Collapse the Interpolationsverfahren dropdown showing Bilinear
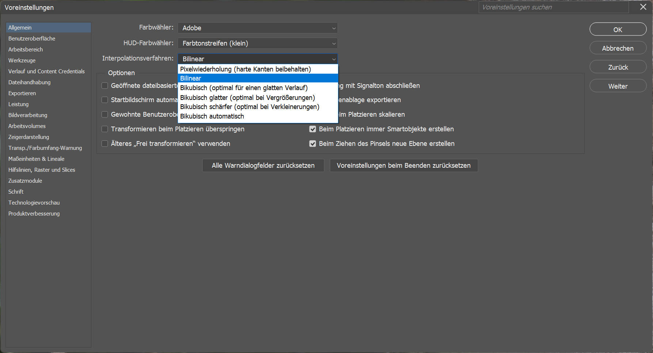This screenshot has height=353, width=653. [258, 59]
